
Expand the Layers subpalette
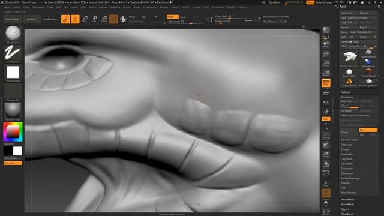tap(345, 209)
